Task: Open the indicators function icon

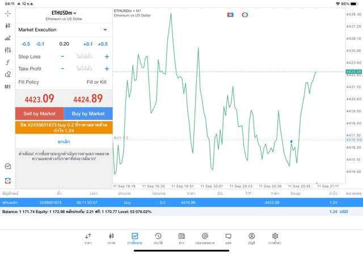Action: pos(7,62)
